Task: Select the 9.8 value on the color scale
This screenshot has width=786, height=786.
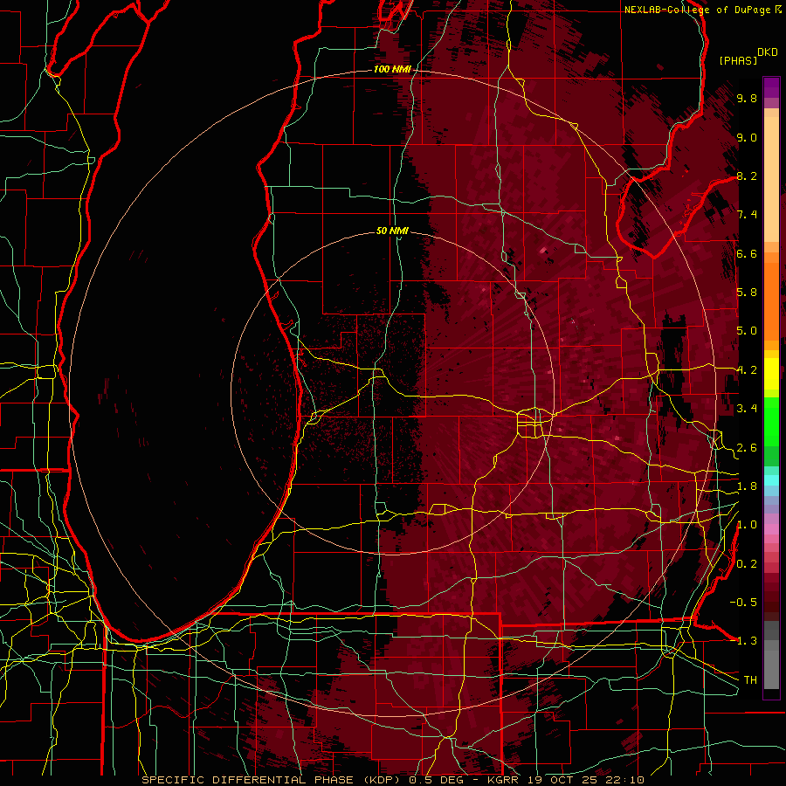Action: click(x=747, y=99)
